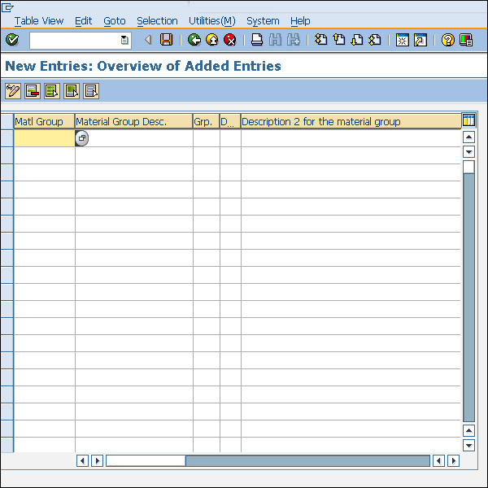Customize local layout icon
488x488 pixels.
(x=466, y=40)
